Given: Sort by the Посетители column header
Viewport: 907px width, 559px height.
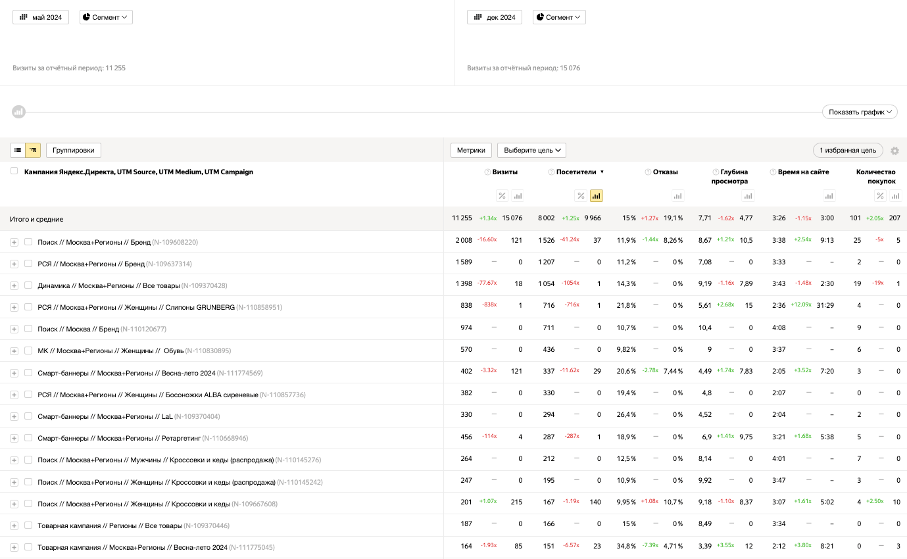Looking at the screenshot, I should [x=576, y=172].
